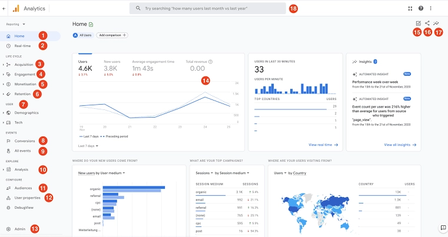This screenshot has height=237, width=448.
Task: Open the insights sparkline icon at top right
Action: [436, 24]
